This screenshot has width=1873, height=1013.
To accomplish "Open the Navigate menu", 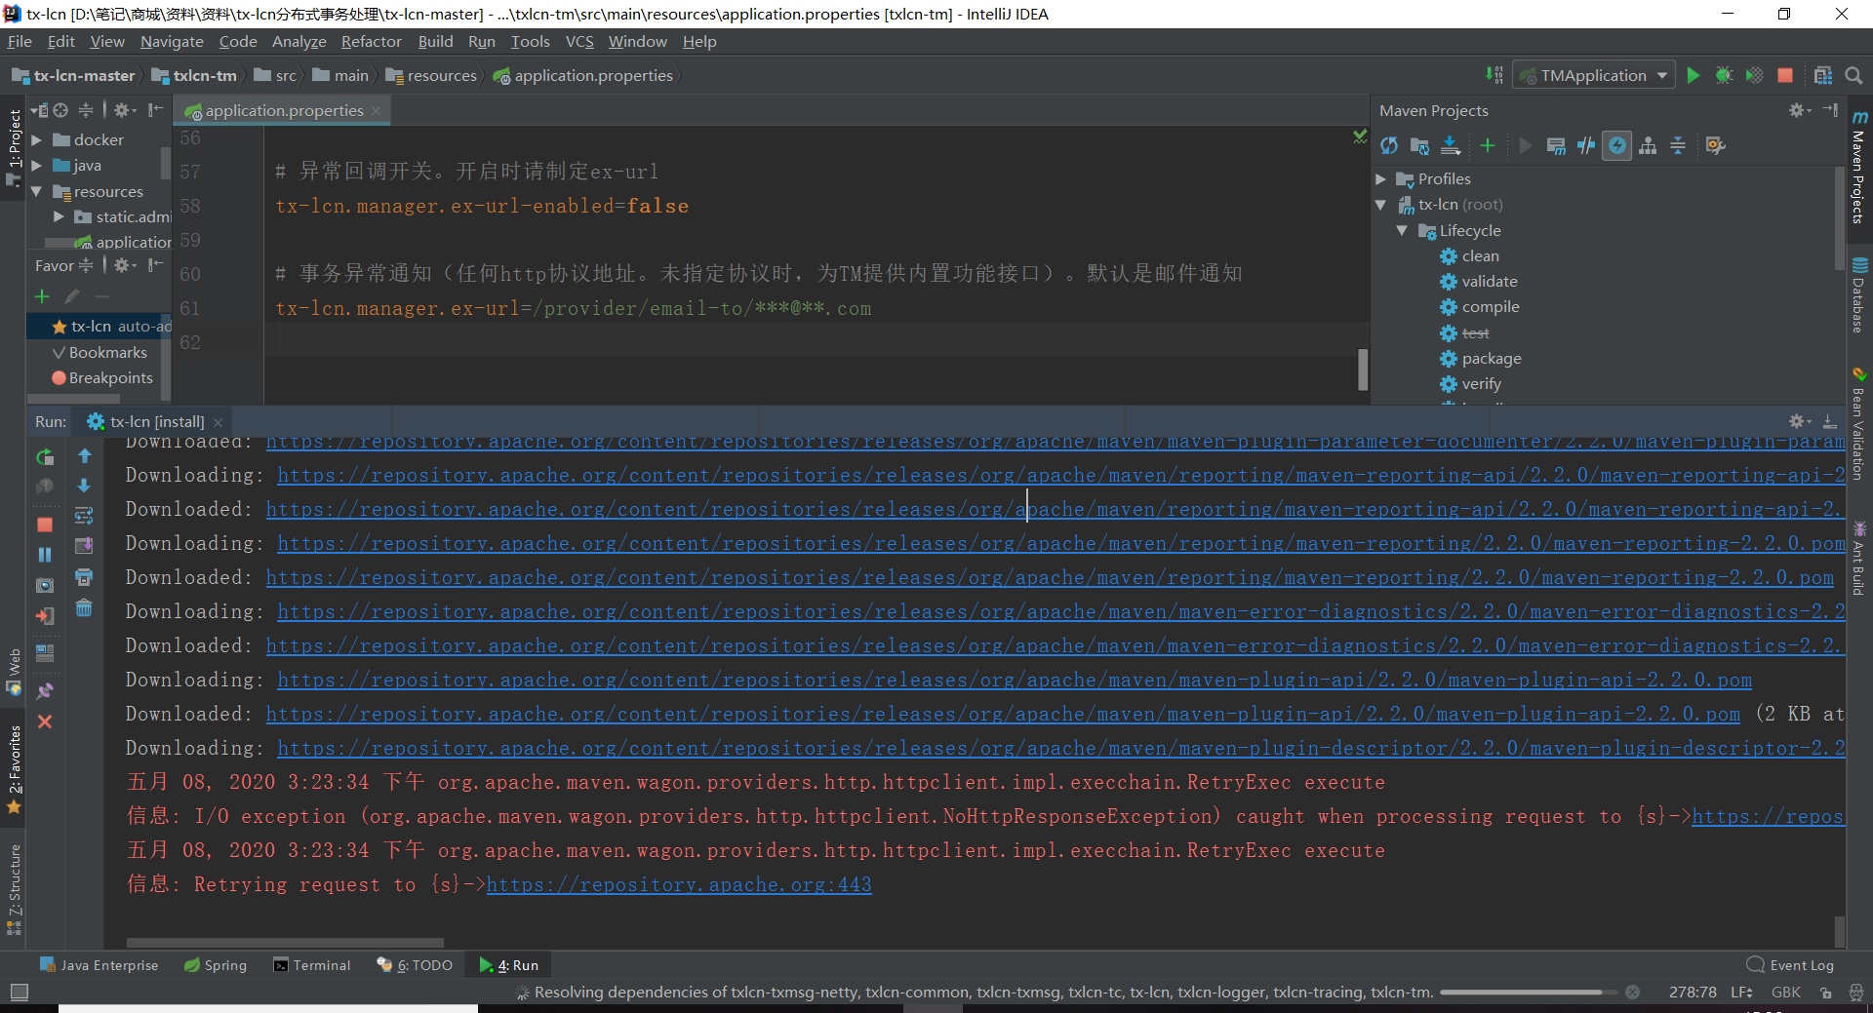I will coord(172,42).
